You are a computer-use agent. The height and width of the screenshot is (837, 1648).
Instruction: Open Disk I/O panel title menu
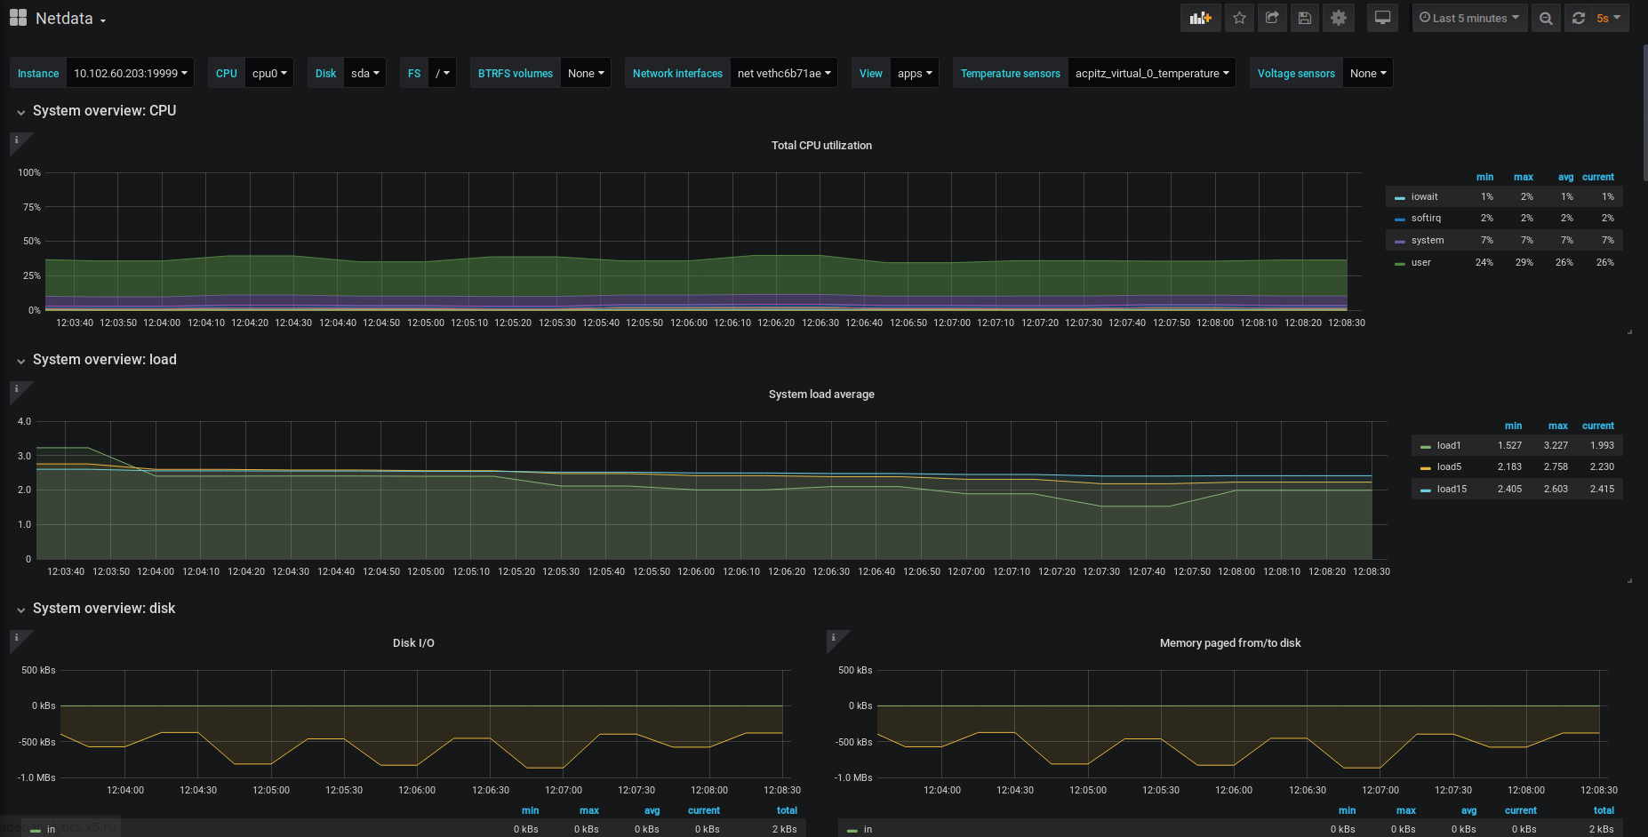click(413, 642)
